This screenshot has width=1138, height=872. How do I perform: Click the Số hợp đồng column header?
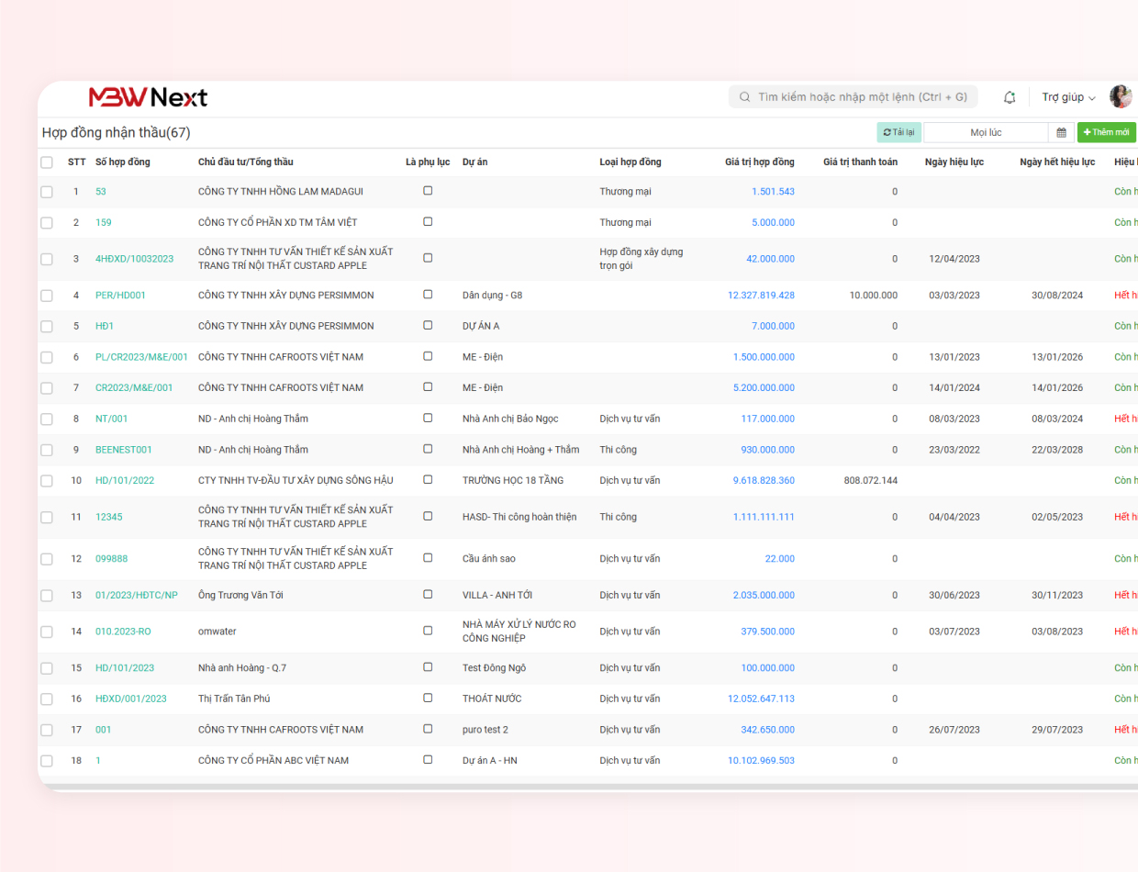point(122,162)
